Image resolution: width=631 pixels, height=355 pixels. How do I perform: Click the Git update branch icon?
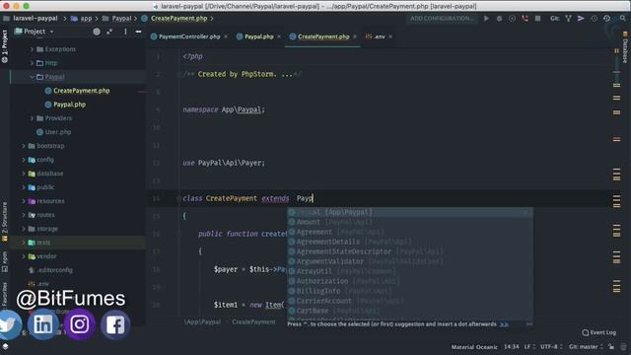[x=568, y=19]
